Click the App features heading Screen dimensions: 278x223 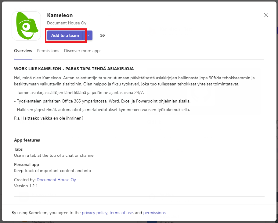(x=27, y=140)
